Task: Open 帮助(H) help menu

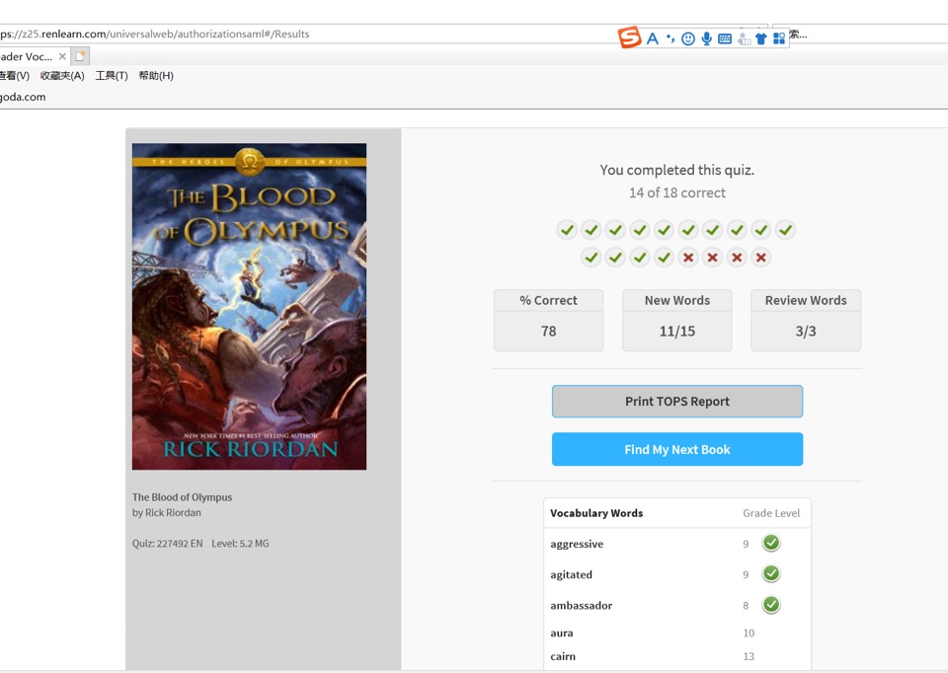Action: tap(156, 76)
